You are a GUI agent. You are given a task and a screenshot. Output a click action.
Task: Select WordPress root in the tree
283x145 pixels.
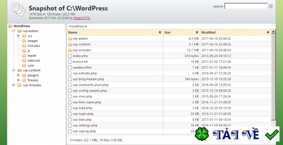(22, 26)
